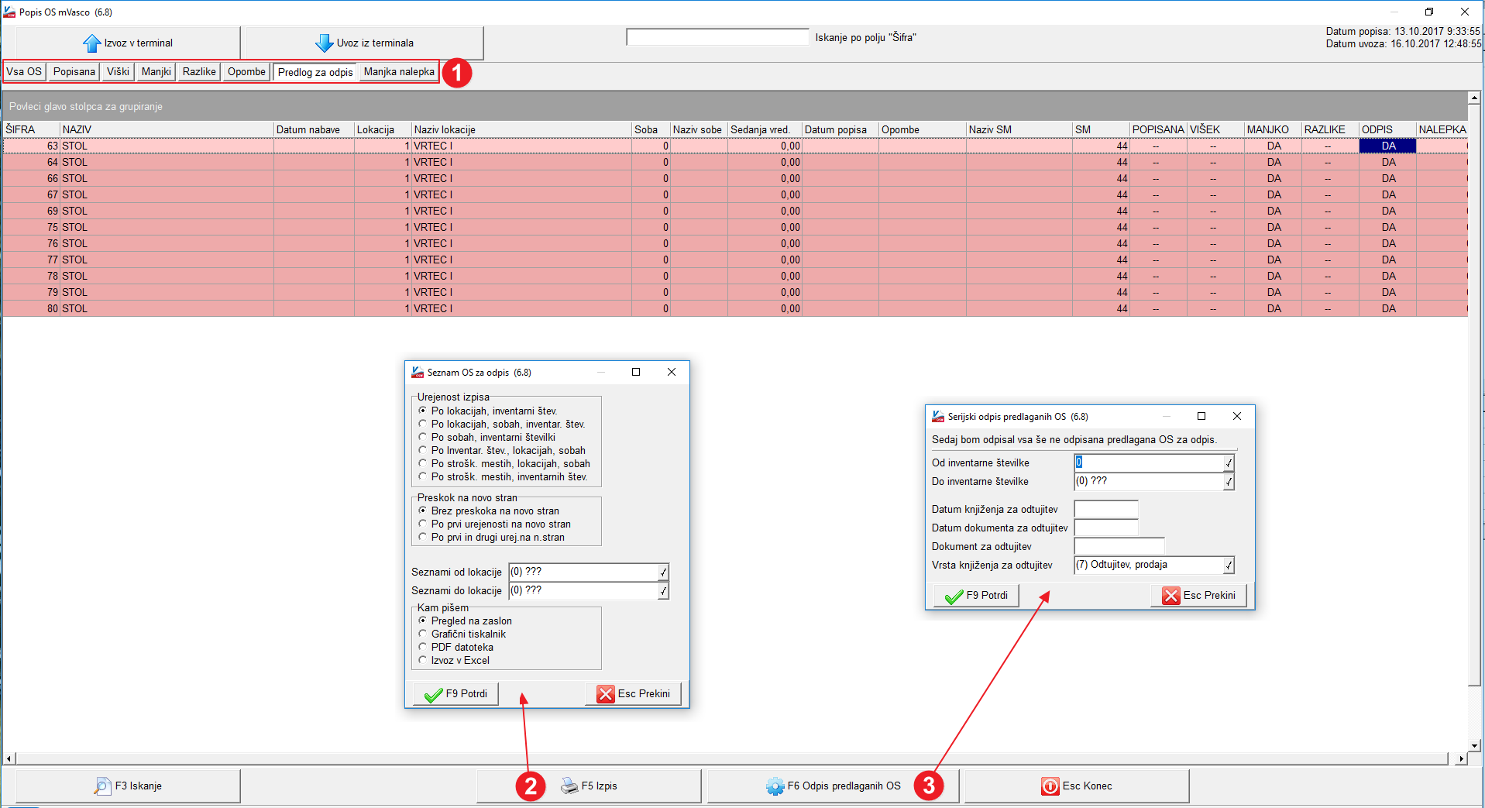Click Dokument za odtujitev field
The image size is (1485, 808).
(x=1119, y=547)
